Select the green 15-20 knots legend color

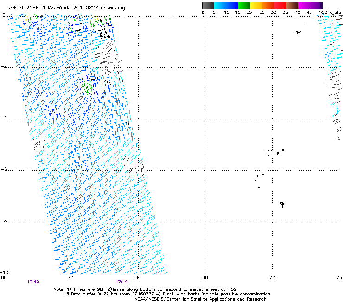coord(244,6)
